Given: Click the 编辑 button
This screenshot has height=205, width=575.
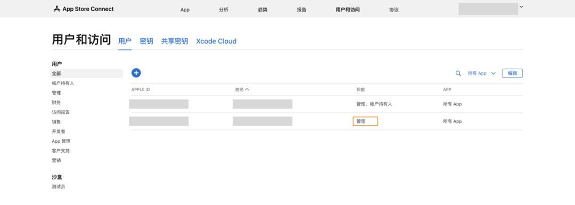Looking at the screenshot, I should pos(512,73).
